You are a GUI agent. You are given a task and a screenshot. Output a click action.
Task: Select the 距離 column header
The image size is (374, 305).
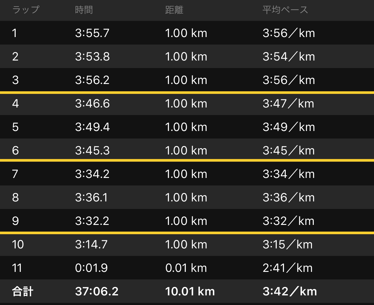point(174,10)
